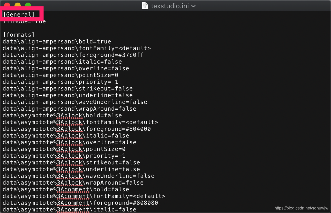Click the line data\asymptote%3Ablock\overline=false
Image resolution: width=331 pixels, height=213 pixels.
tap(70, 142)
